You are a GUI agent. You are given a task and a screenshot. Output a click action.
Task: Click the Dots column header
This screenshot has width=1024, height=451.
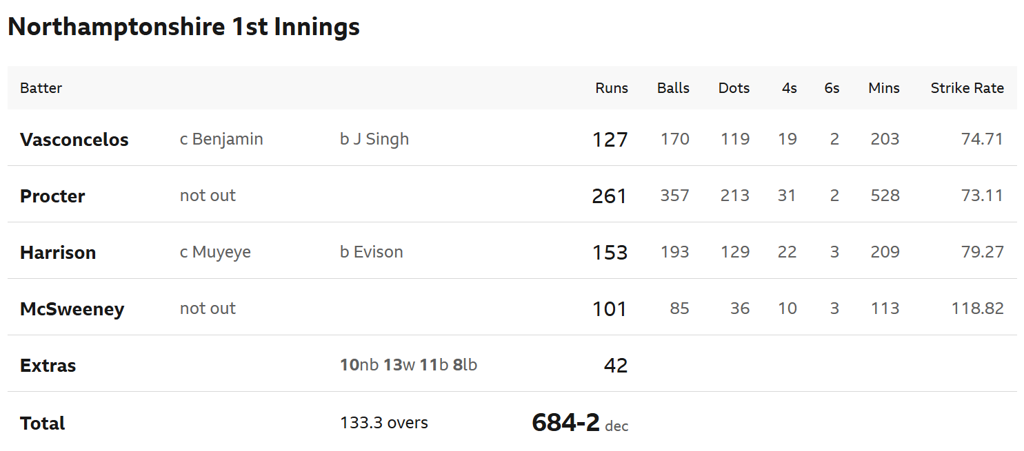click(734, 88)
